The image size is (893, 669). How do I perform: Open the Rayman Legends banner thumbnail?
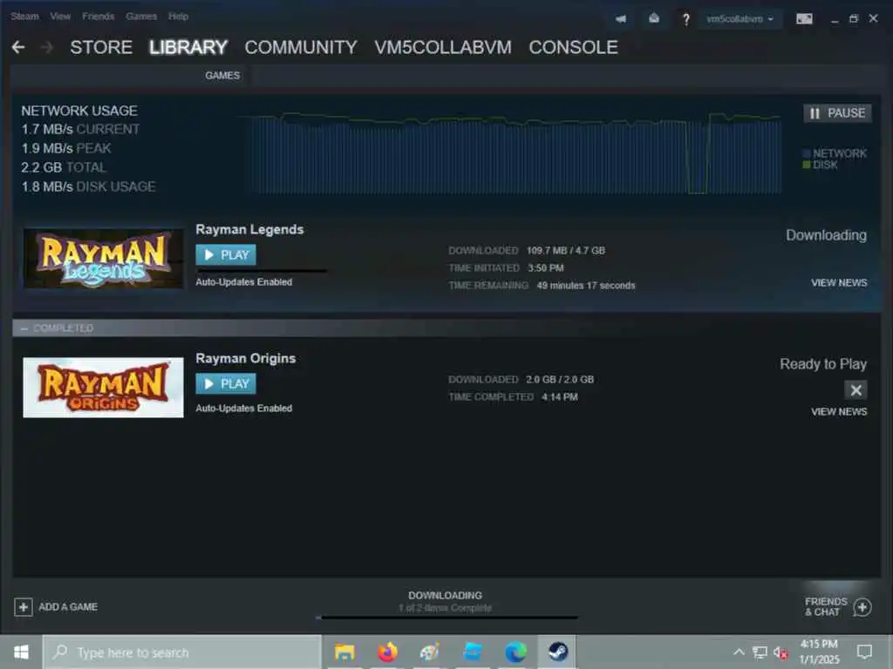coord(103,258)
